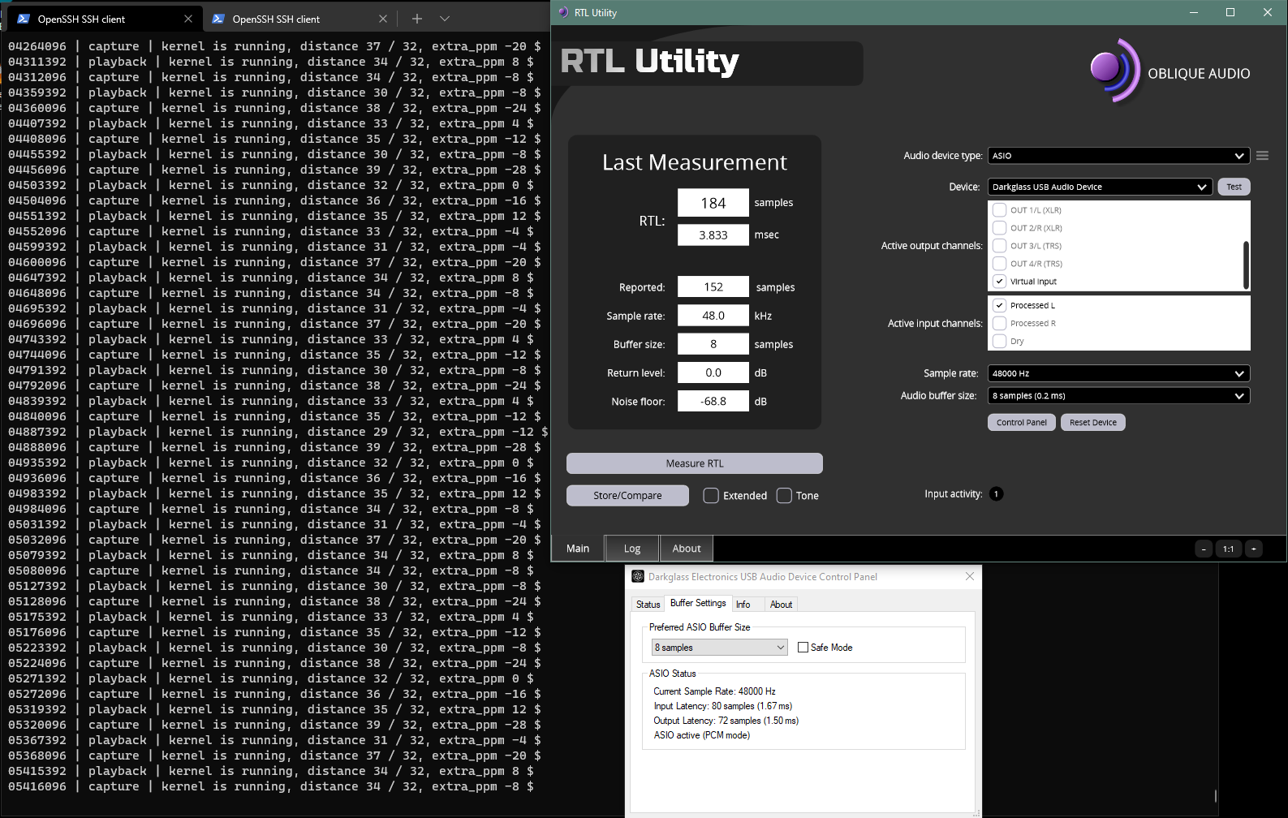Toggle OUT 4/R (TRS) output channel
The image size is (1288, 818).
[x=1000, y=264]
